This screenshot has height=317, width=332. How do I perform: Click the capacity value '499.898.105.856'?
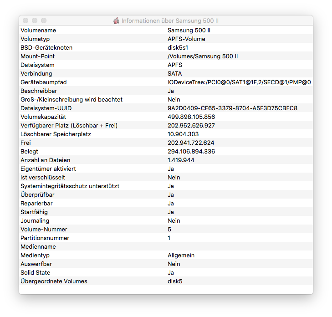191,117
